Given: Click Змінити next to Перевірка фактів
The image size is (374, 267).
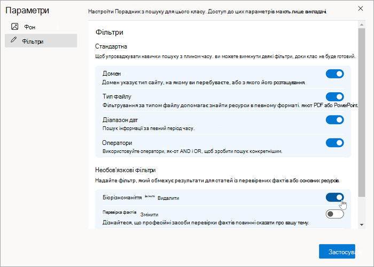Looking at the screenshot, I should (149, 215).
